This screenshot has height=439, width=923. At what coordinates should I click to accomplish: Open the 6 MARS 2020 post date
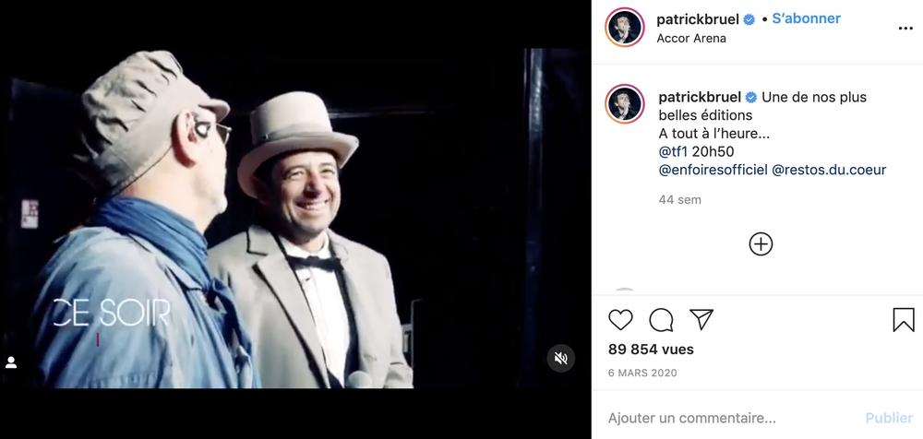[642, 373]
